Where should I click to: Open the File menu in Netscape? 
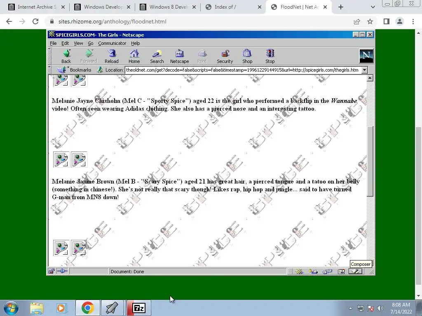(53, 43)
